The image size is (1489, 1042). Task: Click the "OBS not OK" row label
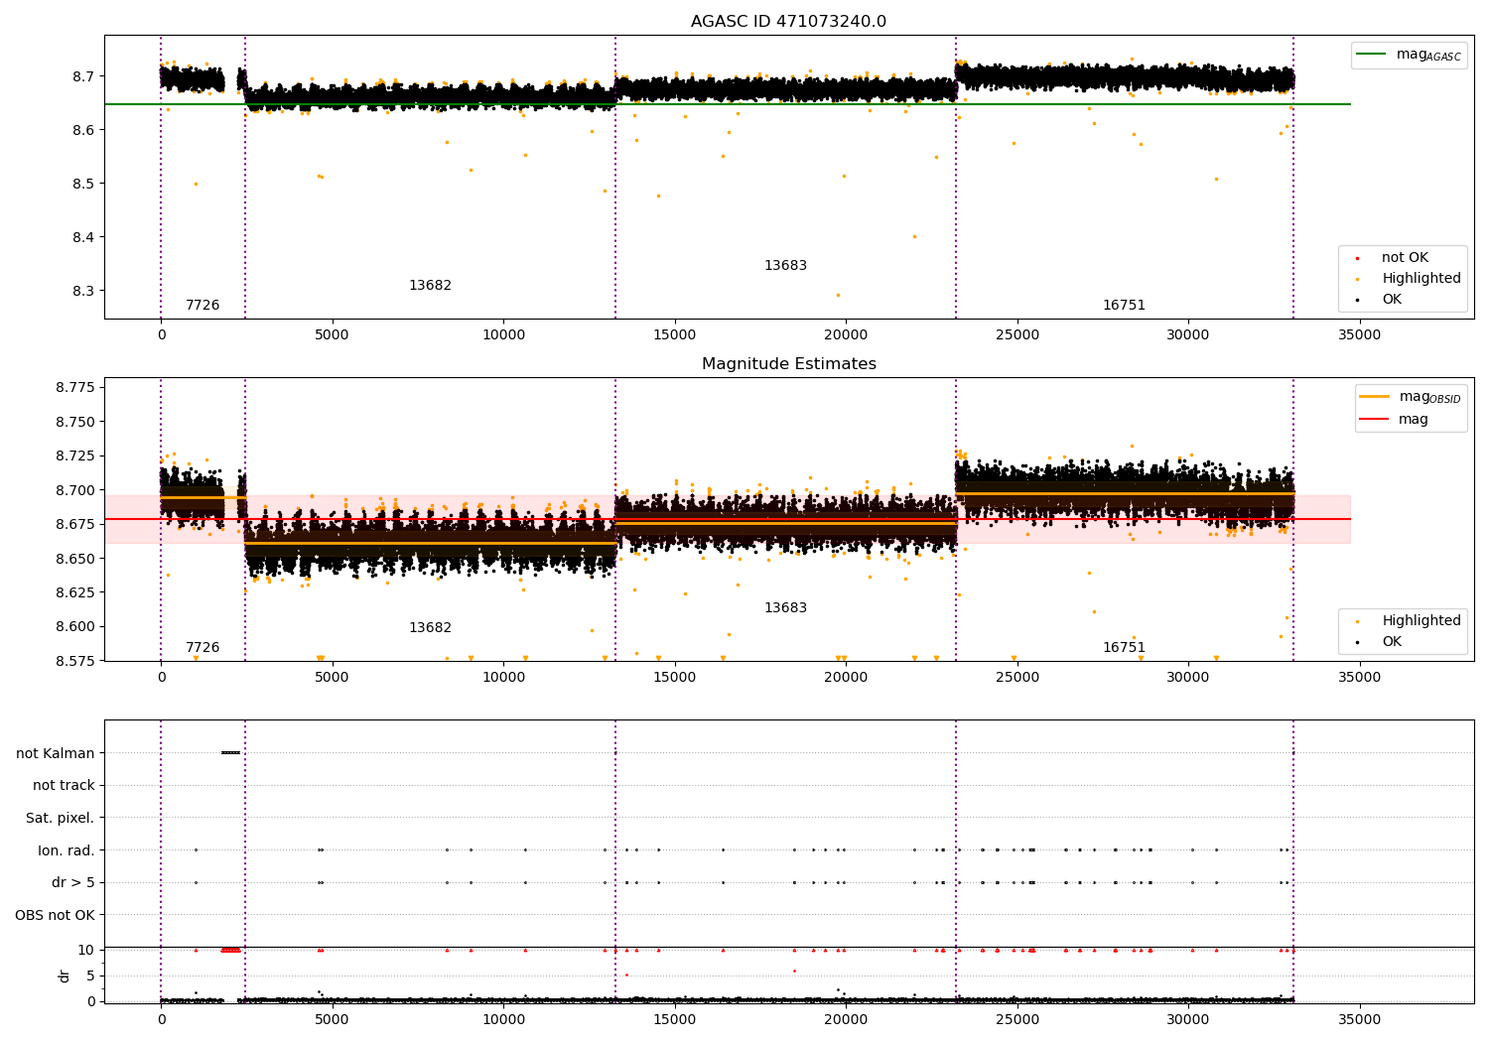[x=56, y=915]
